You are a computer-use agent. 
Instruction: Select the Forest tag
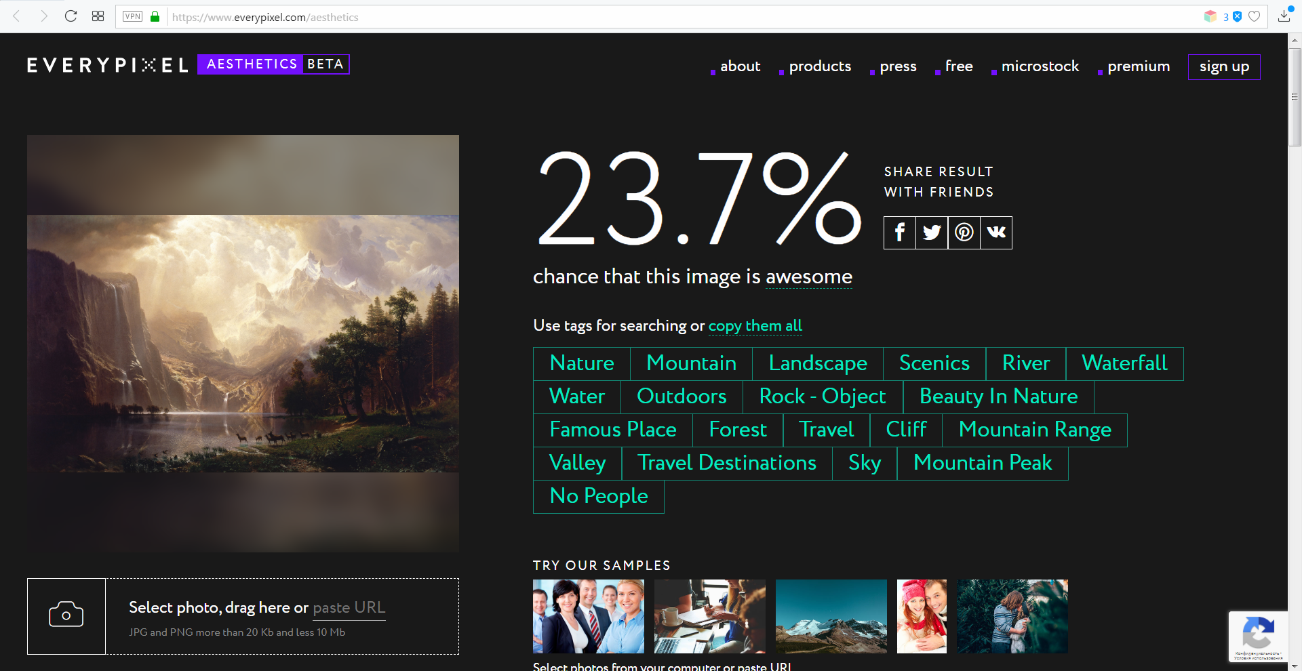point(738,430)
